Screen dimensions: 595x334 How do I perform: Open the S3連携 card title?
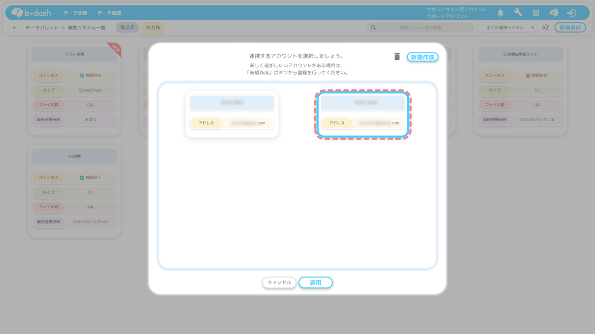tap(74, 156)
